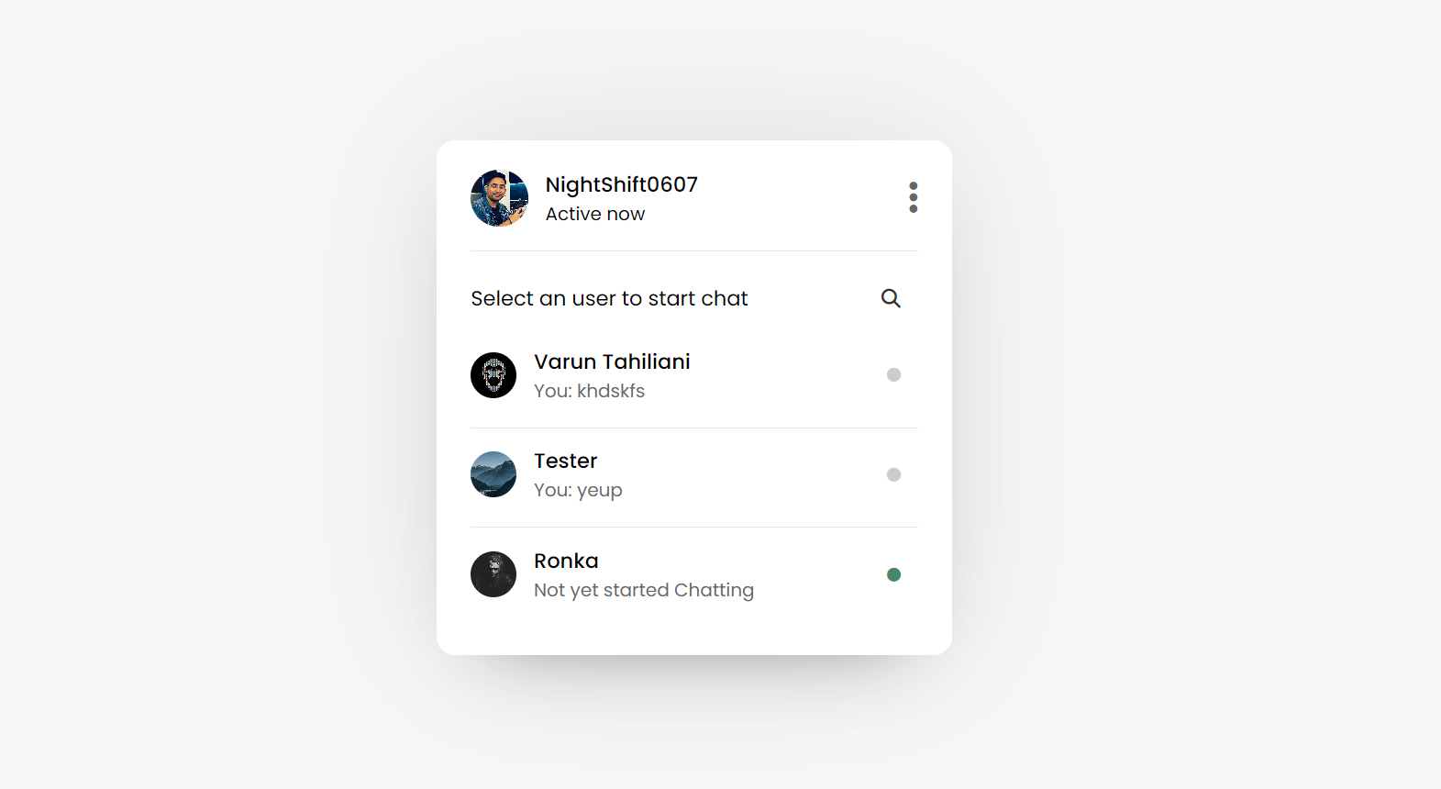Screen dimensions: 1441x789
Task: Open chat with Varun Tahiliani by name
Action: click(612, 362)
